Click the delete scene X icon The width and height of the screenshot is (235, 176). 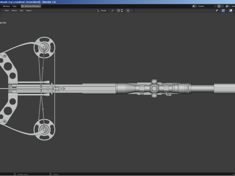(222, 6)
